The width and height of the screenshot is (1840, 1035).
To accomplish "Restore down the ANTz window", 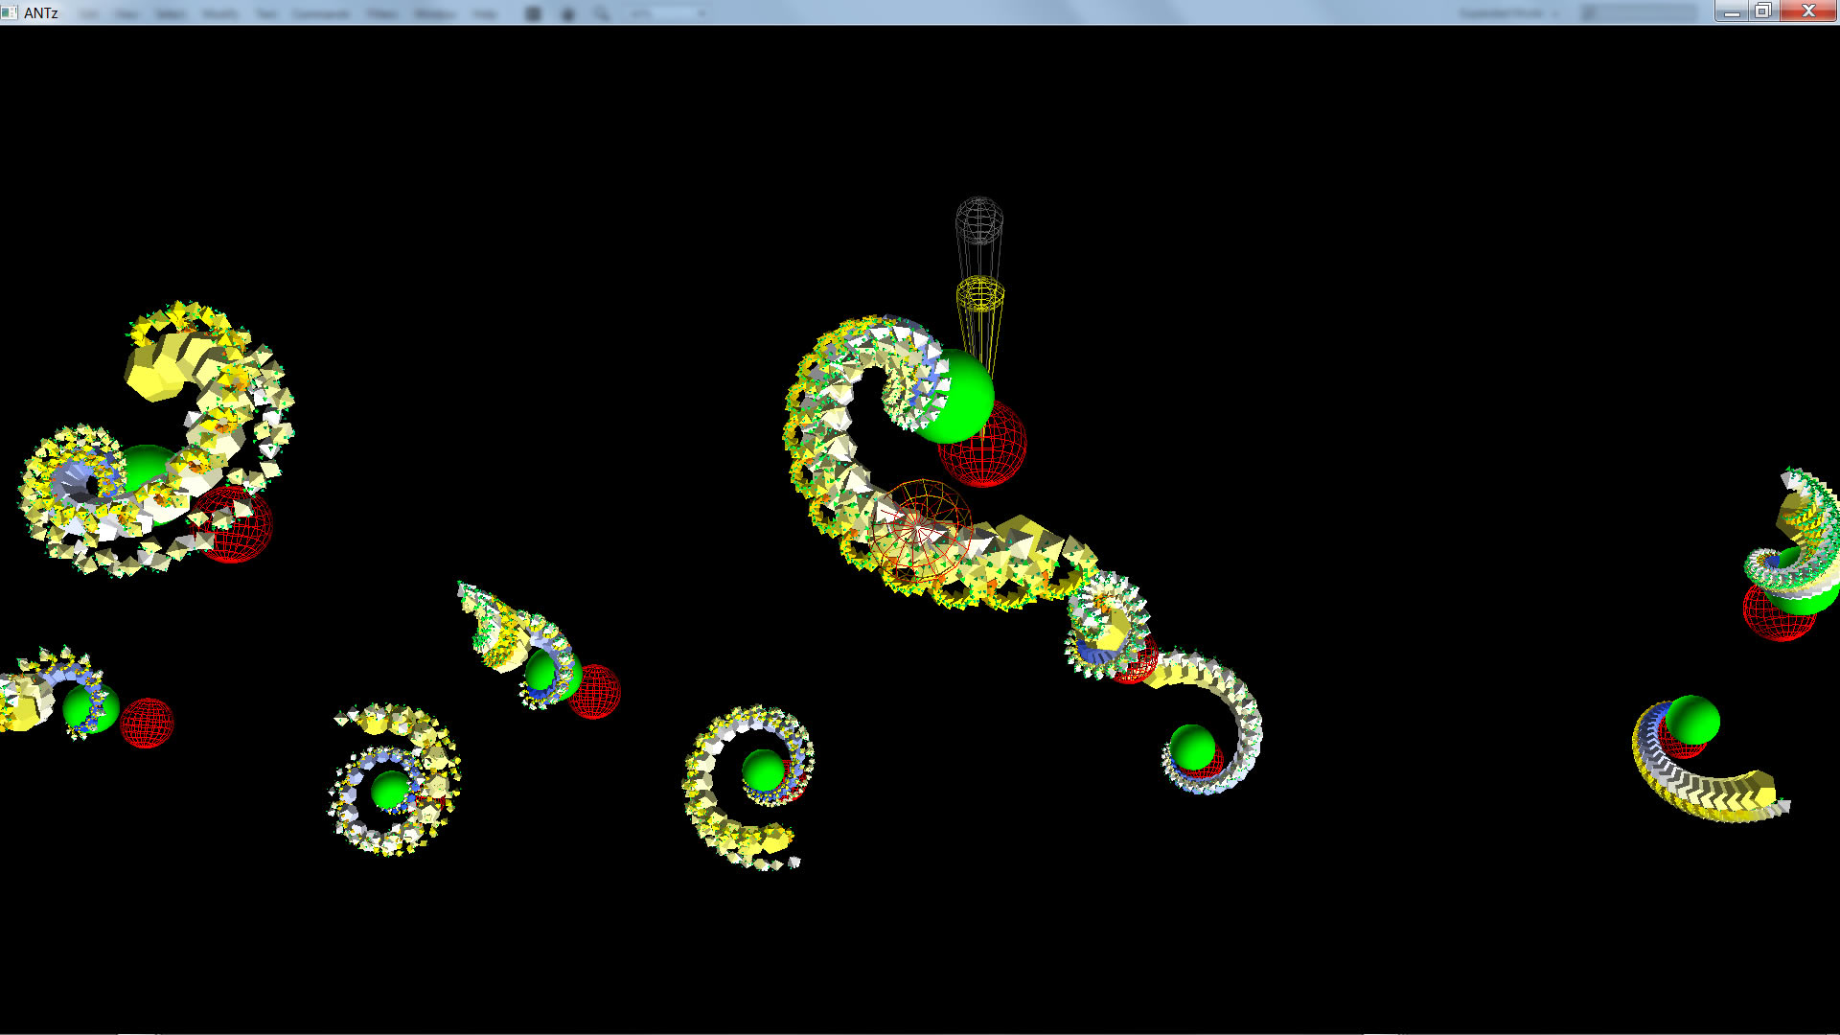I will (x=1763, y=11).
